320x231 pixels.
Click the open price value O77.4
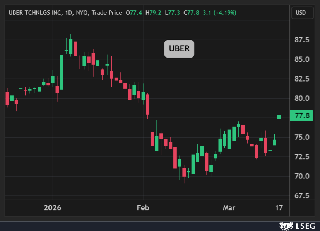point(134,13)
